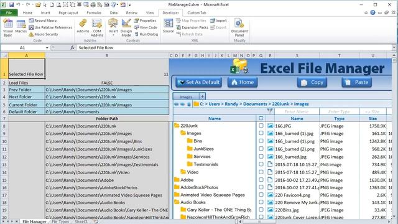Toggle Use Relative References

pyautogui.click(x=50, y=27)
